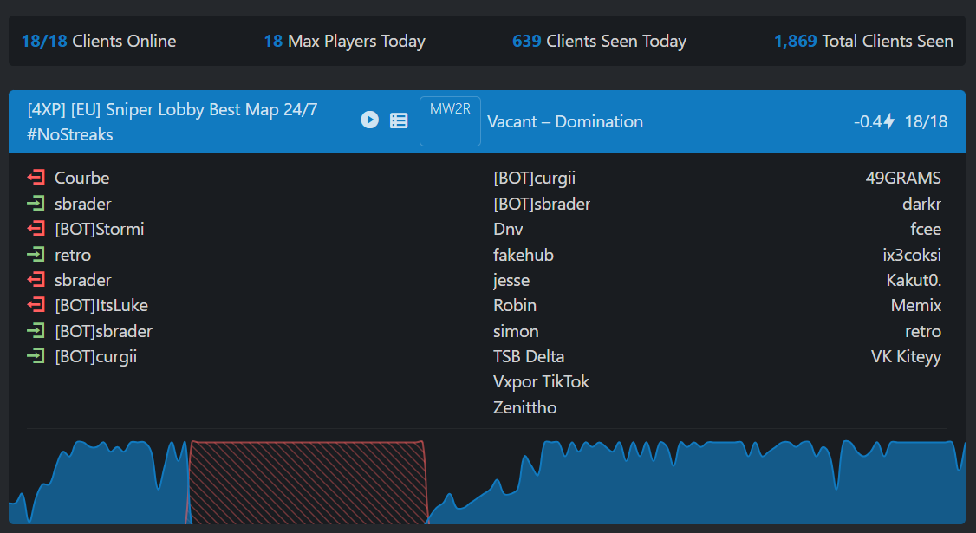
Task: Open player Memix
Action: pos(916,306)
